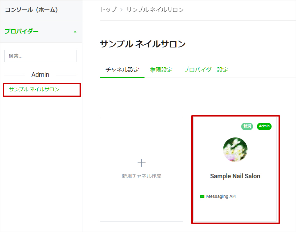This screenshot has height=232, width=296.
Task: Open the Sample Nail Salon channel title
Action: pos(235,176)
